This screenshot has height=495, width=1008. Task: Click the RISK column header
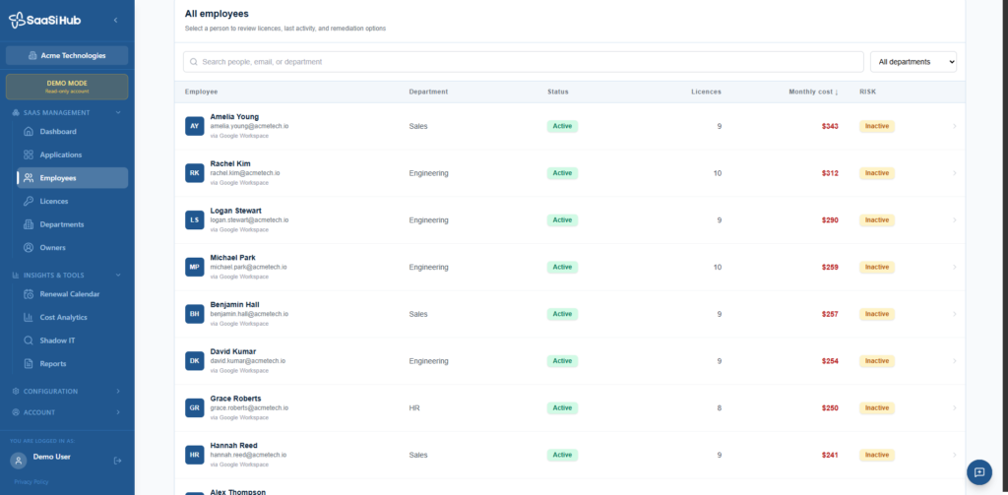click(868, 92)
